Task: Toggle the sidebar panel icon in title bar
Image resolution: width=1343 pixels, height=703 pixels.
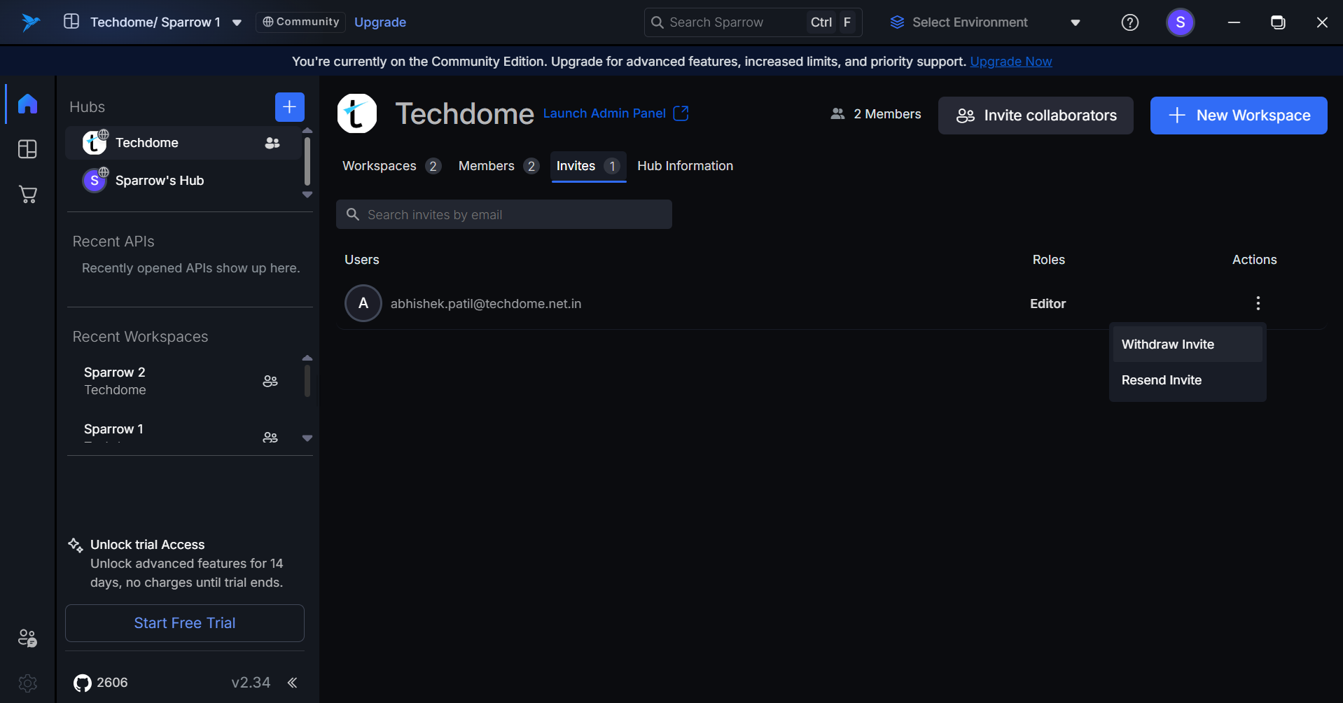Action: pyautogui.click(x=71, y=22)
